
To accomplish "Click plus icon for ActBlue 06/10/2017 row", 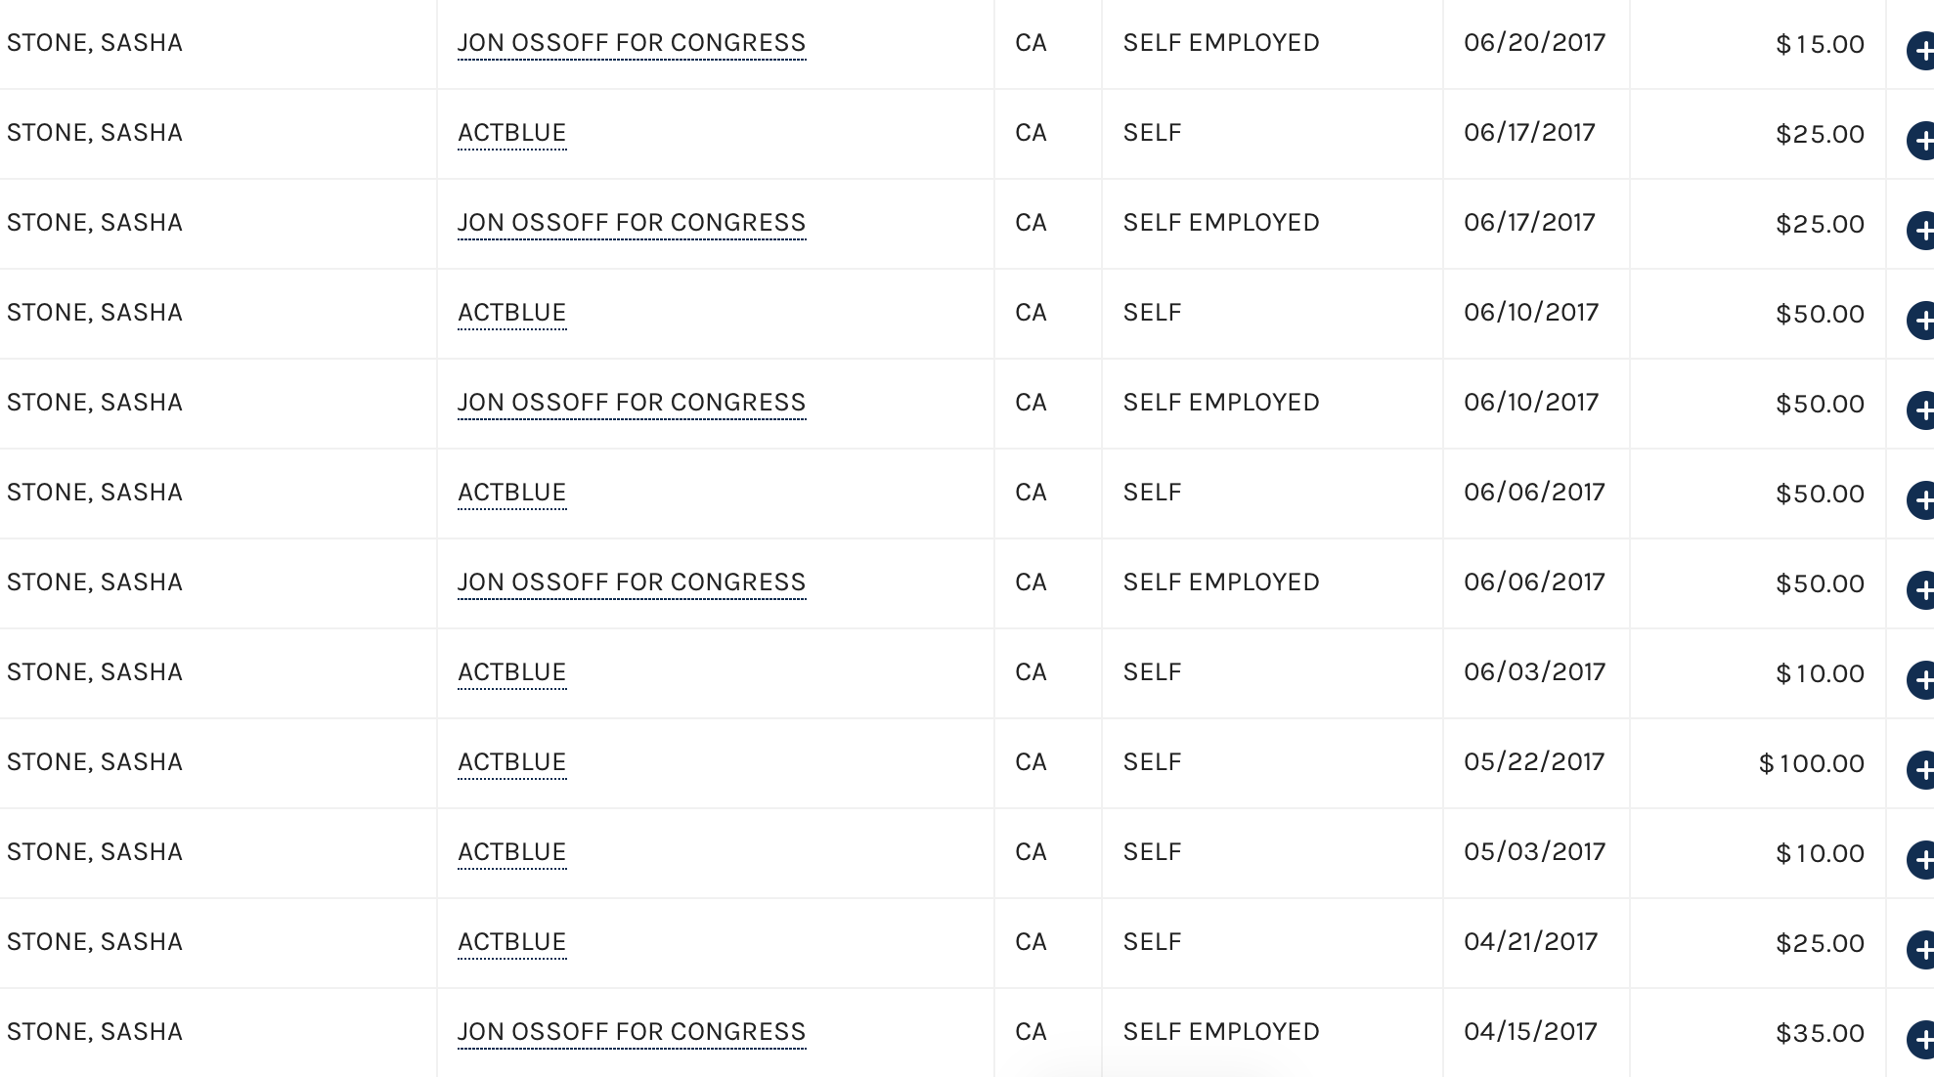I will (x=1921, y=321).
